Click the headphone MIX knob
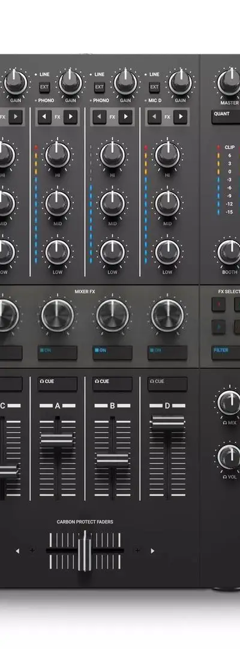The image size is (240, 649). click(x=229, y=403)
